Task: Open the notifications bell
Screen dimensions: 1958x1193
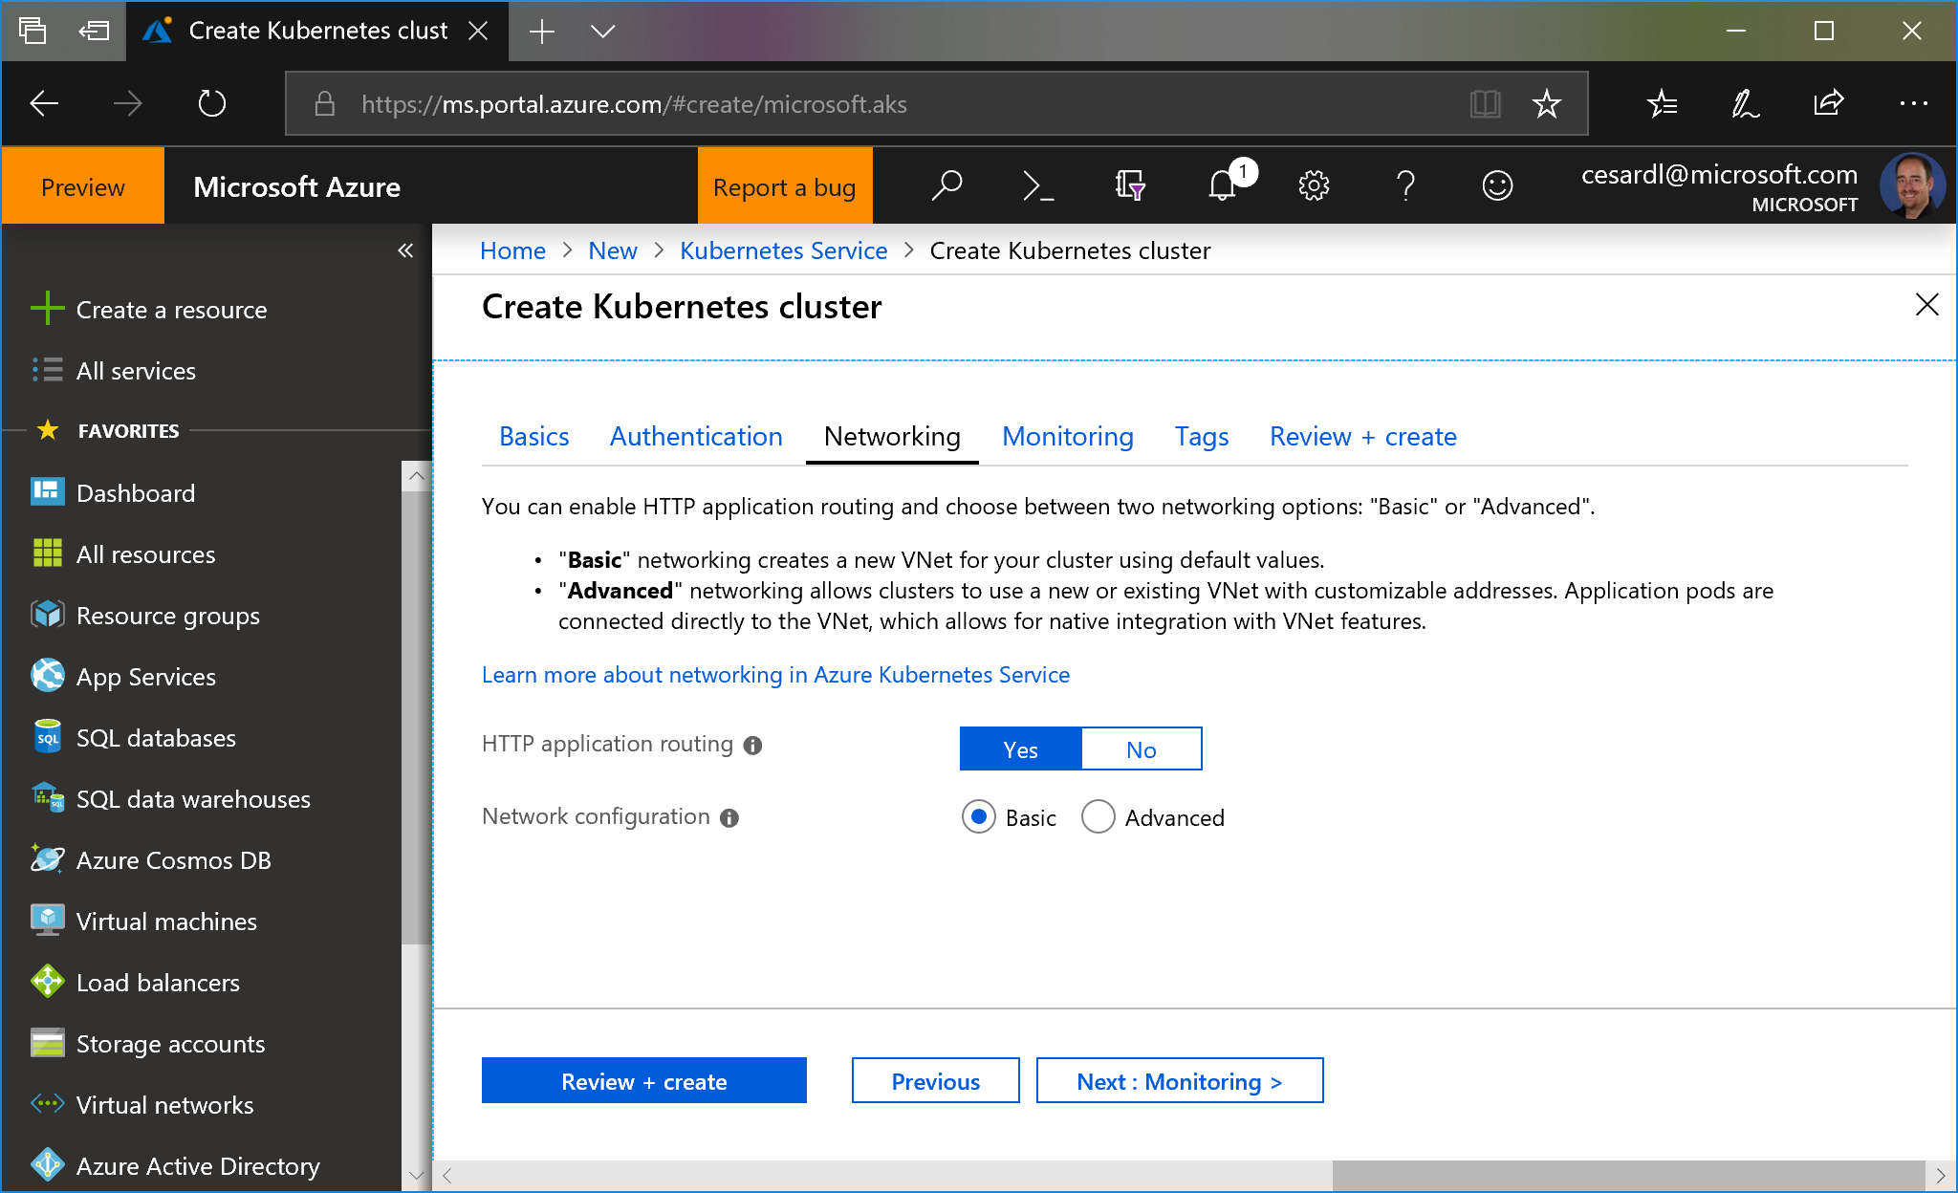Action: [x=1223, y=185]
